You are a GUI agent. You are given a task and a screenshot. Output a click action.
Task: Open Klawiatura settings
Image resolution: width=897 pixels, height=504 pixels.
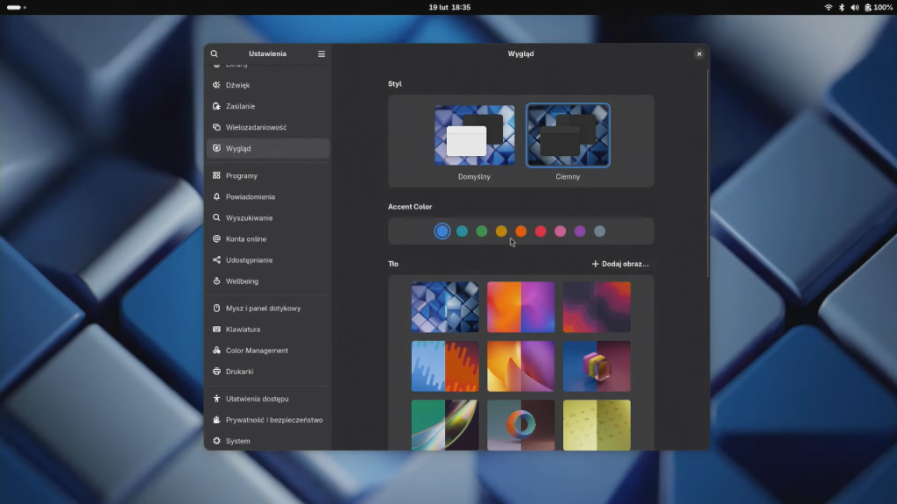coord(268,330)
